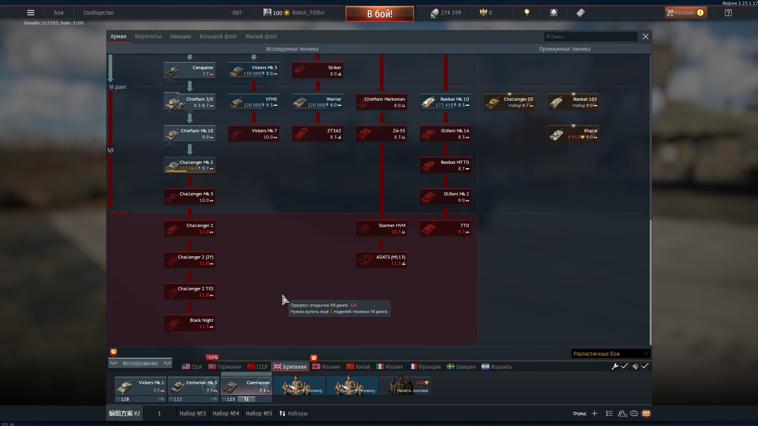Select the Khalid premium tank
The width and height of the screenshot is (758, 426).
tap(574, 133)
